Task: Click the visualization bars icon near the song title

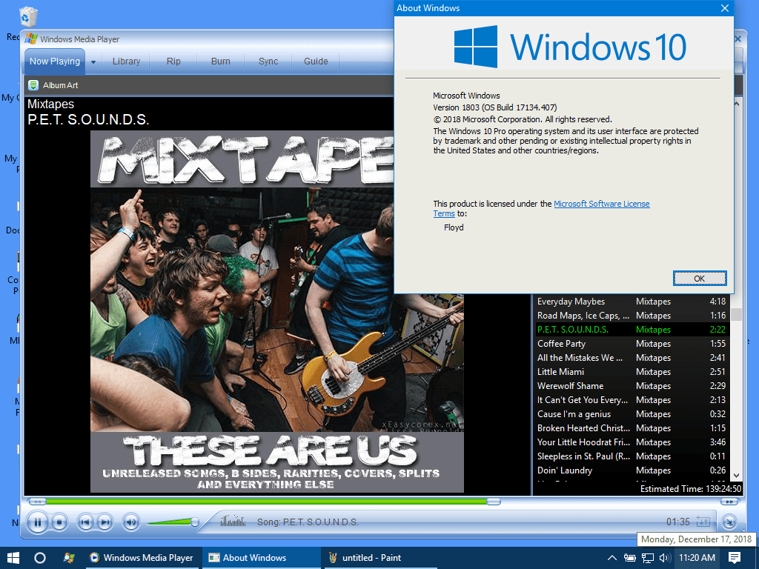Action: [233, 522]
